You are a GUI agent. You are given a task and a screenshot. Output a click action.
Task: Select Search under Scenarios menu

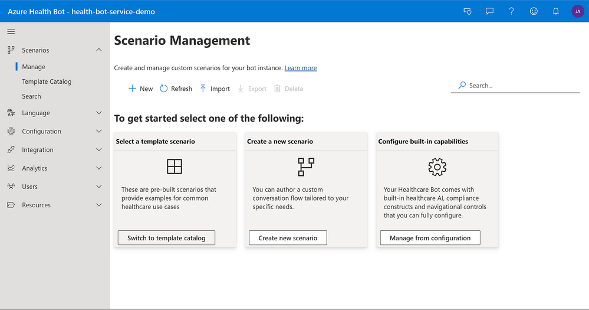pyautogui.click(x=32, y=96)
